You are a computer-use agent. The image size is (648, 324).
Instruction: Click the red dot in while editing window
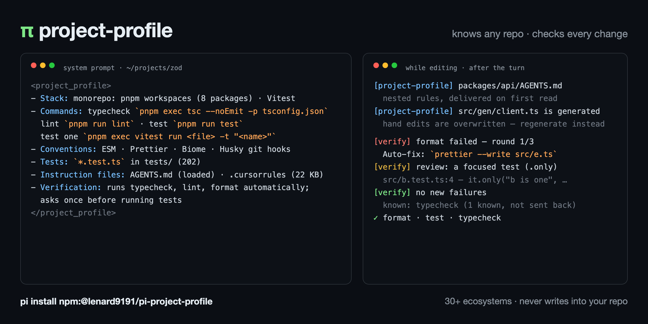[x=376, y=65]
